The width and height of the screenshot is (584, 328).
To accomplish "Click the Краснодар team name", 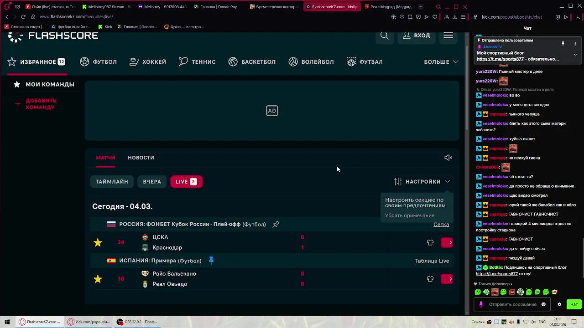I will coord(167,248).
